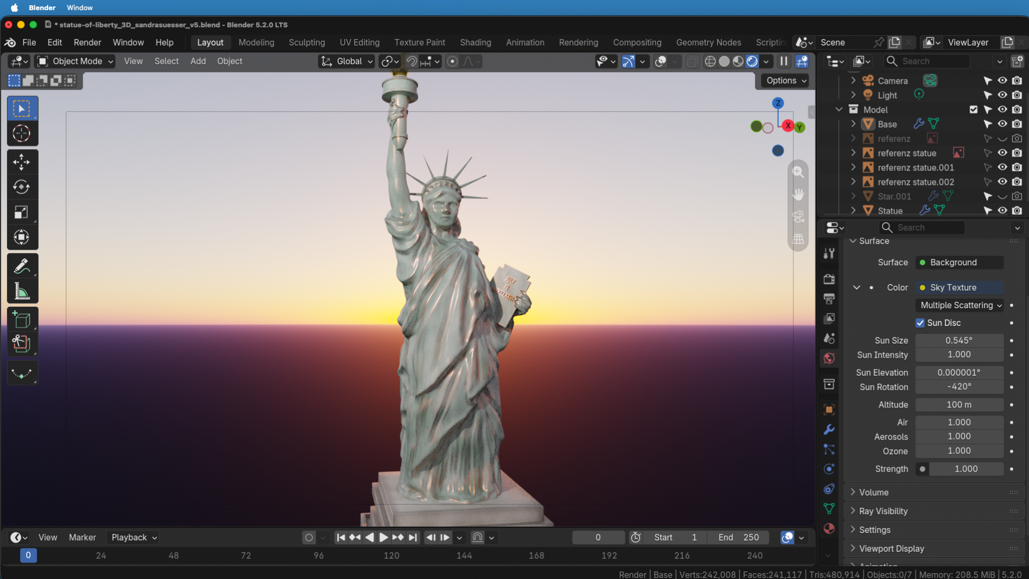This screenshot has width=1029, height=579.
Task: Open the Object properties tab
Action: point(829,410)
